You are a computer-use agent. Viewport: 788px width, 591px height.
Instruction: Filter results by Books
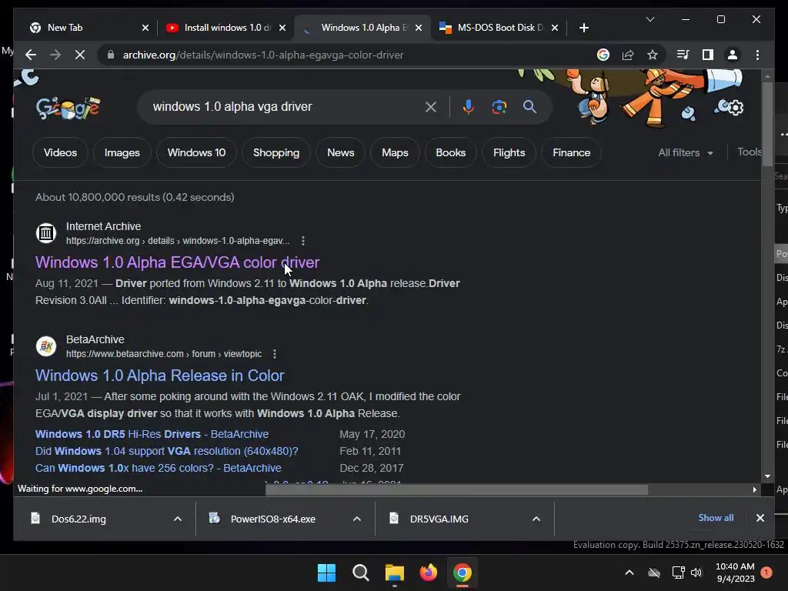coord(451,153)
